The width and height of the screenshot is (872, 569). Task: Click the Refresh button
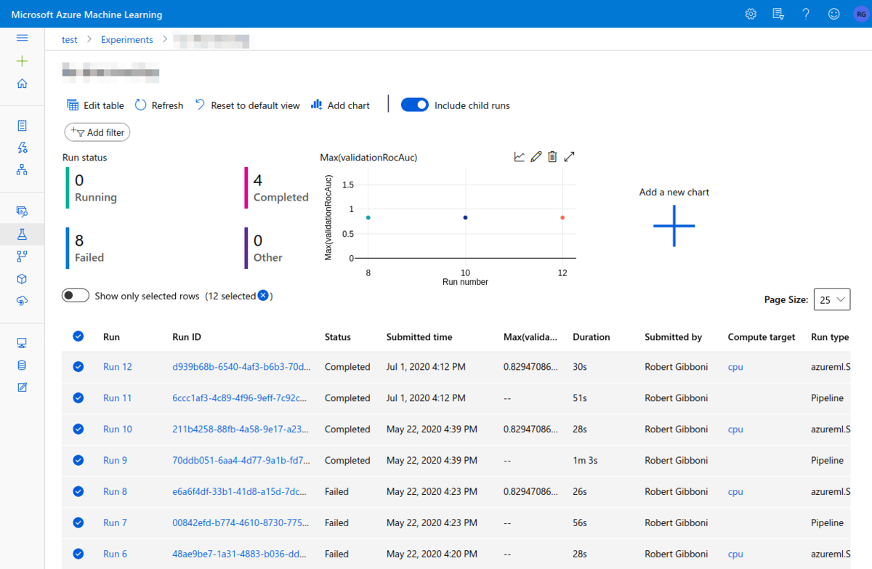159,105
